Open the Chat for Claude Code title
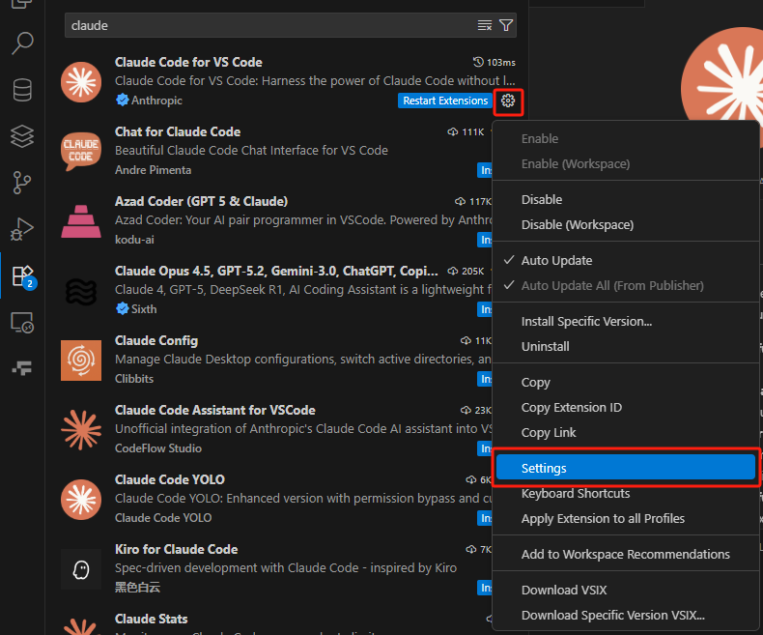The image size is (763, 635). [x=178, y=131]
